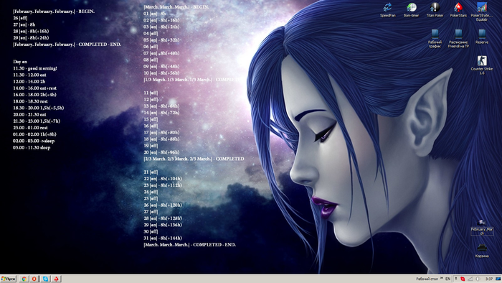Image resolution: width=502 pixels, height=283 pixels.
Task: Launch the PokerStars desktop shortcut
Action: 458,9
